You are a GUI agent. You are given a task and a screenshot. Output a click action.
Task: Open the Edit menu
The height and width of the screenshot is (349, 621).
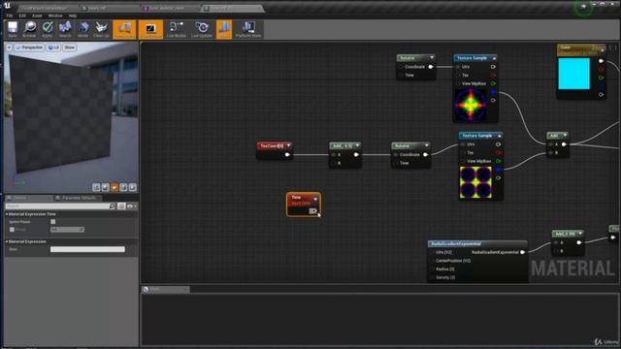coord(22,16)
